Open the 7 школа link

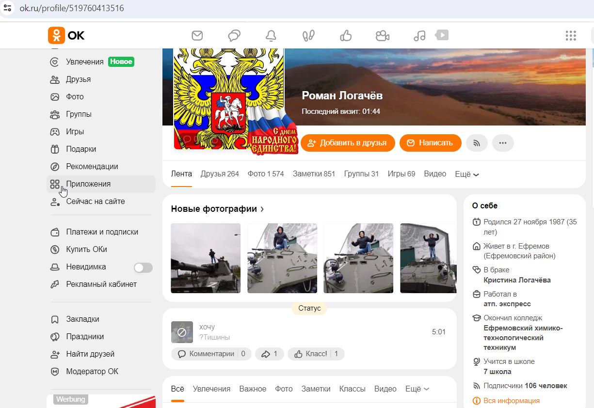498,372
